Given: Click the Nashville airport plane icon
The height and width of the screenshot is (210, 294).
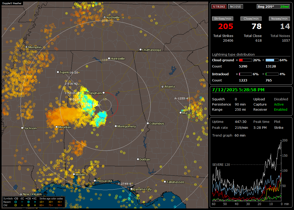Looking at the screenshot, I should click(x=105, y=17).
